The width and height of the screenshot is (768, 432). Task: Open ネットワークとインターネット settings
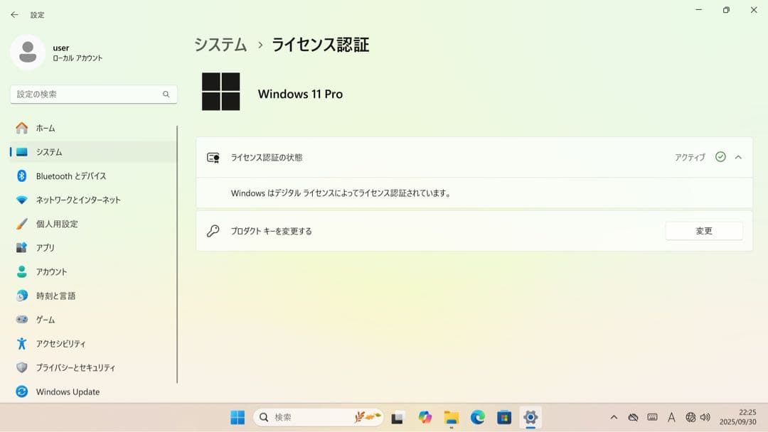[75, 200]
